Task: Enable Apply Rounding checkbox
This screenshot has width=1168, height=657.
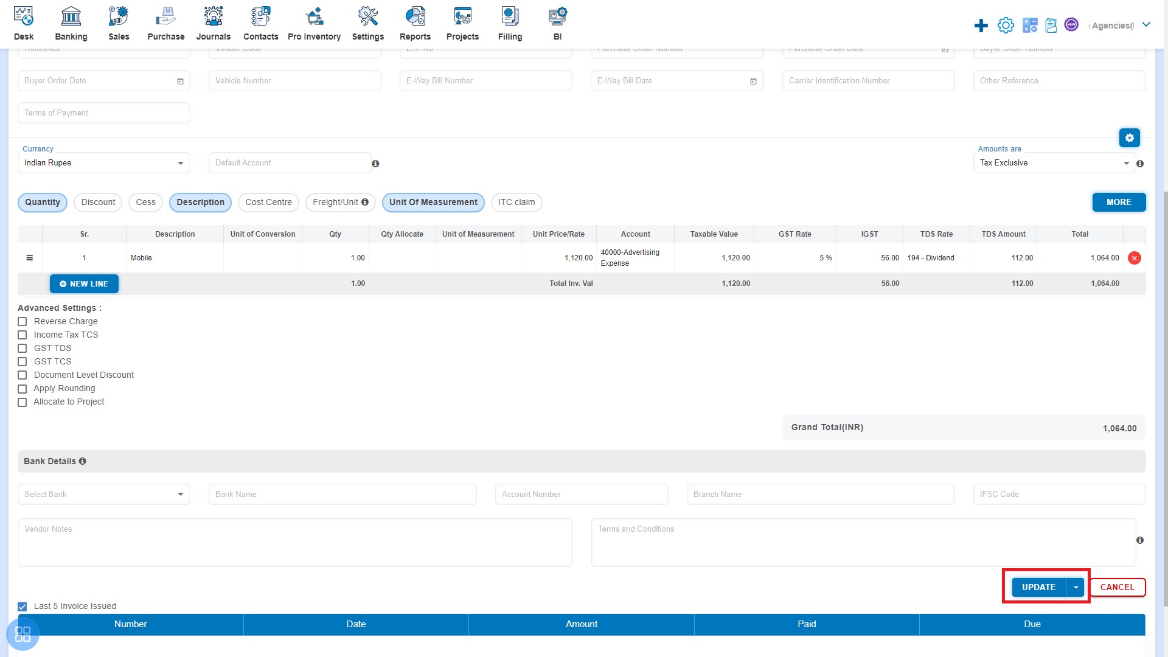Action: pyautogui.click(x=23, y=388)
